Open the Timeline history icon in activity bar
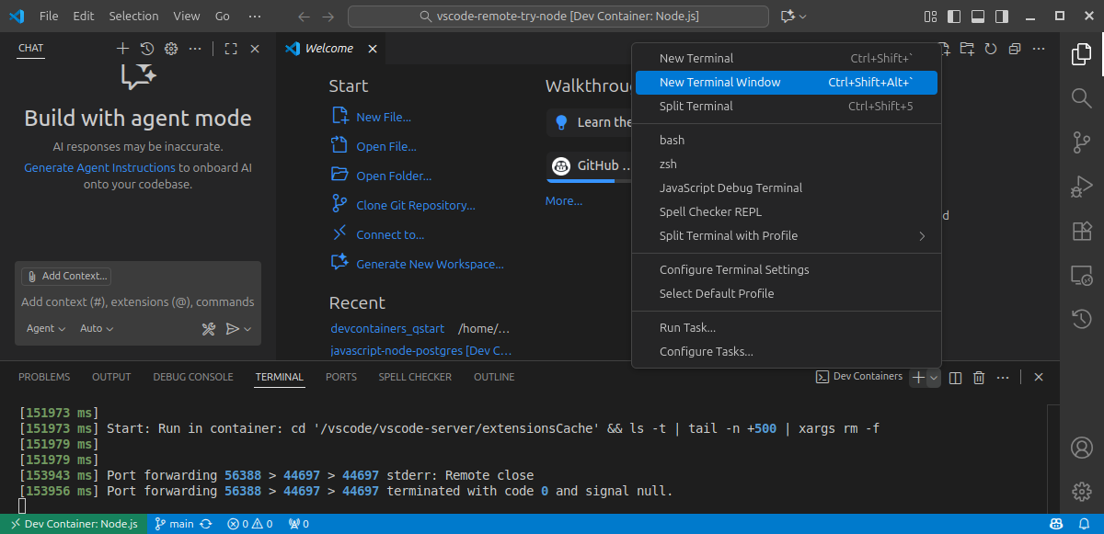This screenshot has height=534, width=1104. tap(1082, 319)
